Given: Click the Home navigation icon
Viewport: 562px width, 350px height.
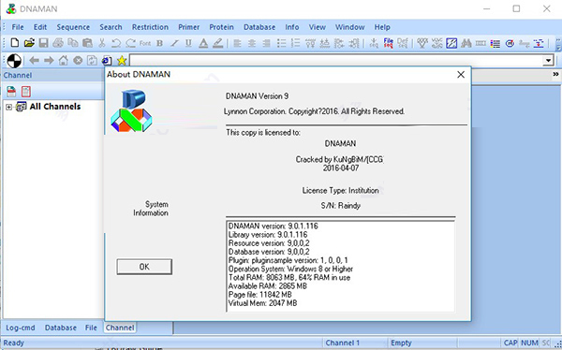Looking at the screenshot, I should [x=63, y=60].
